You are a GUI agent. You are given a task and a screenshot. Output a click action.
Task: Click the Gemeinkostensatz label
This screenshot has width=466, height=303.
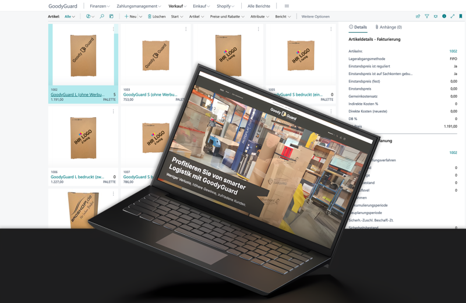point(363,96)
